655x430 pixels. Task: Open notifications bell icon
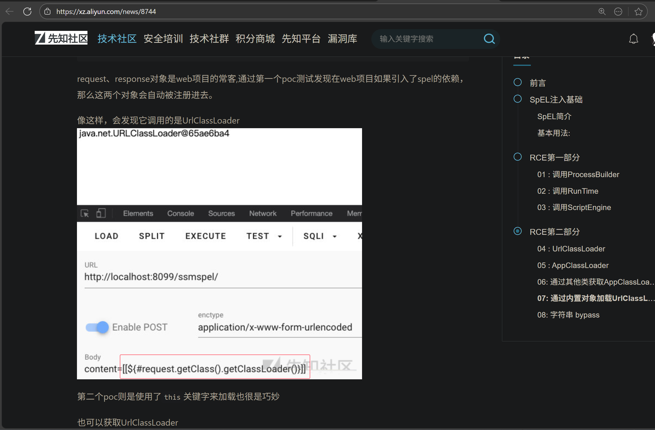tap(633, 39)
